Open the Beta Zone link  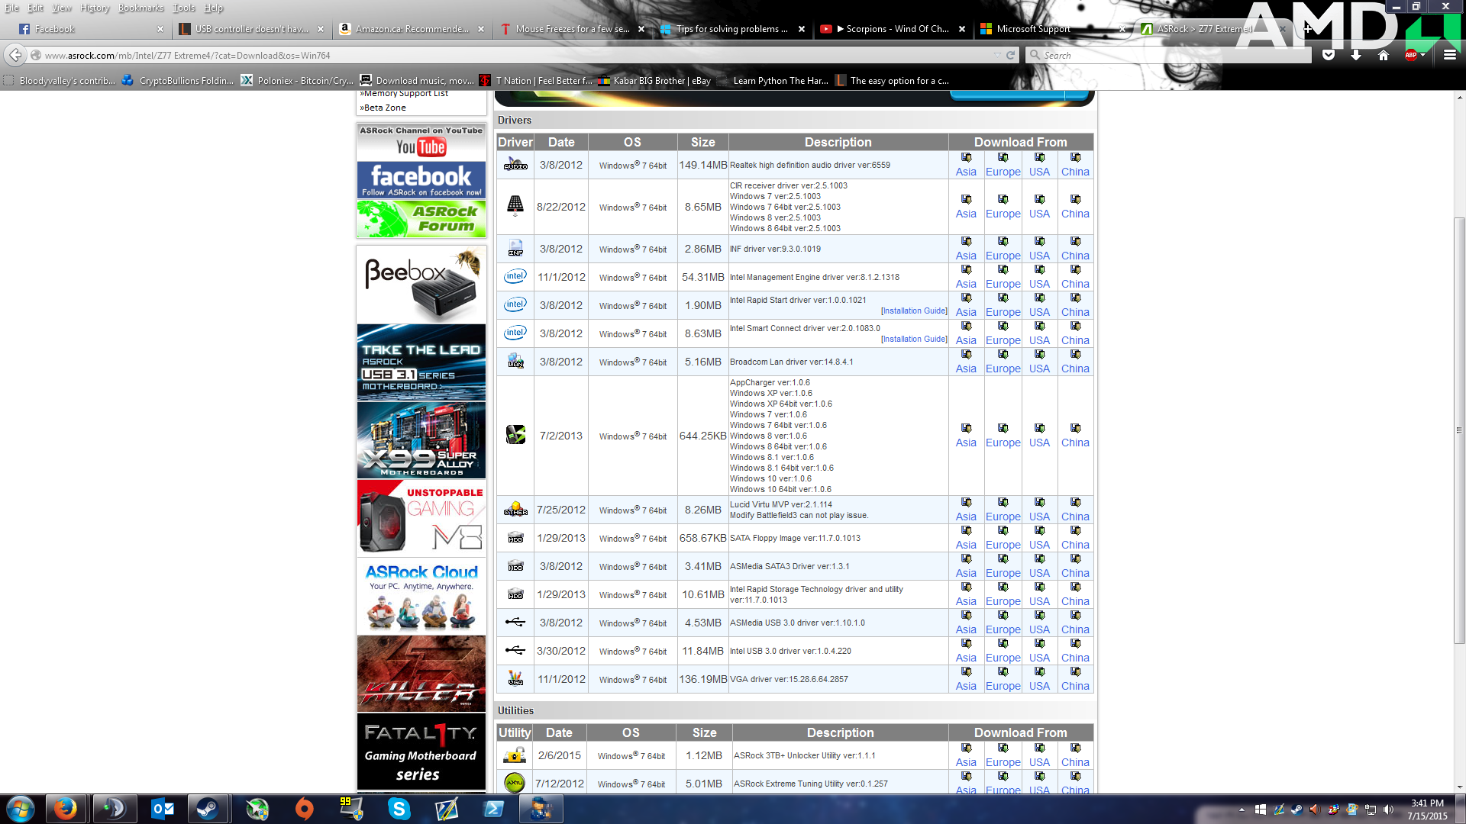click(385, 108)
